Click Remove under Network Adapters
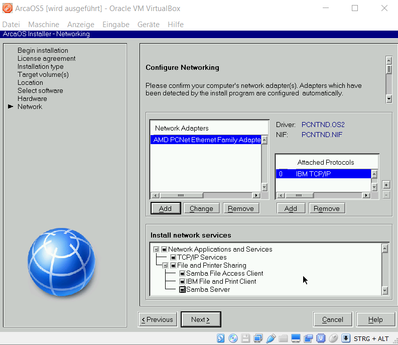398x345 pixels. point(241,208)
